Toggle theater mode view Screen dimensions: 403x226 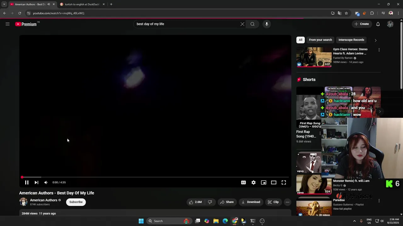click(x=274, y=182)
